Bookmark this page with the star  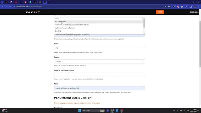tap(169, 7)
